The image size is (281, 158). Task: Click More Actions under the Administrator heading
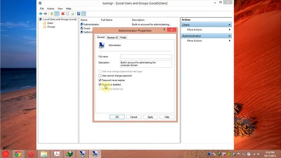tap(195, 41)
